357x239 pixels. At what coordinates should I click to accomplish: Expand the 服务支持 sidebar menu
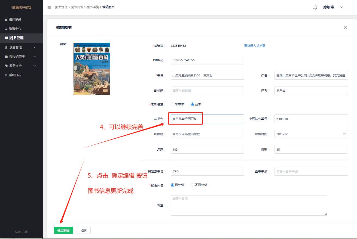[x=34, y=66]
